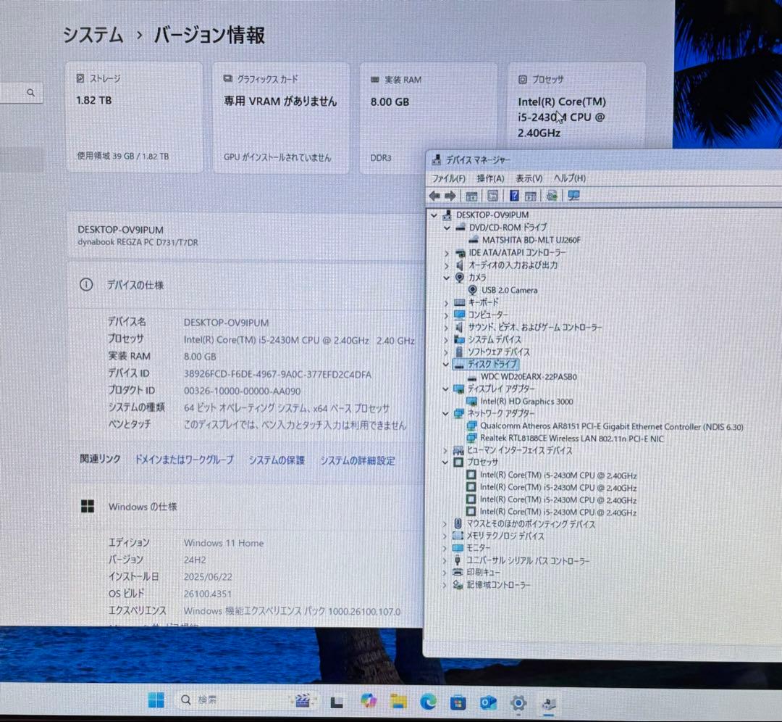Click the ドメインまたはワークグループ link
The height and width of the screenshot is (722, 782).
184,460
